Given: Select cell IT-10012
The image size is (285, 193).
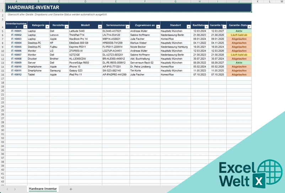Looking at the screenshot, I should pyautogui.click(x=16, y=75).
